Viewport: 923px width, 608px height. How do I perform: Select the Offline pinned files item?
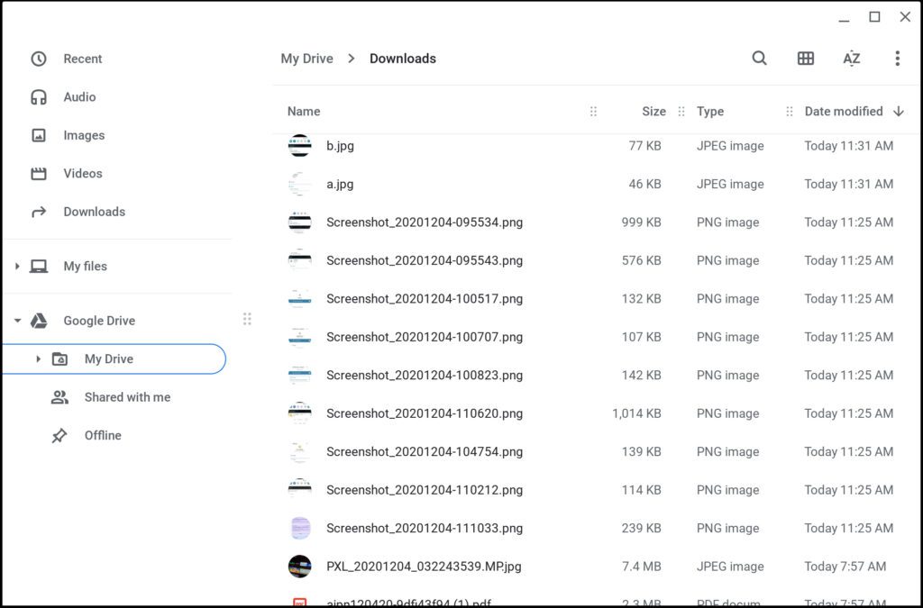point(102,435)
